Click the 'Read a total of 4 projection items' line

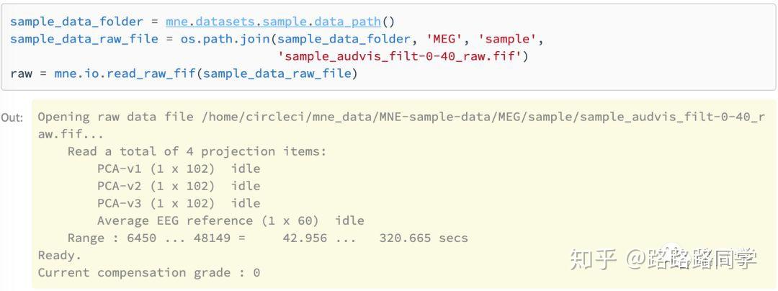click(197, 151)
